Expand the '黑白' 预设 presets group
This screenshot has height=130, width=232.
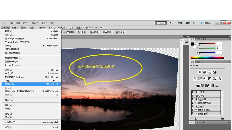193,106
